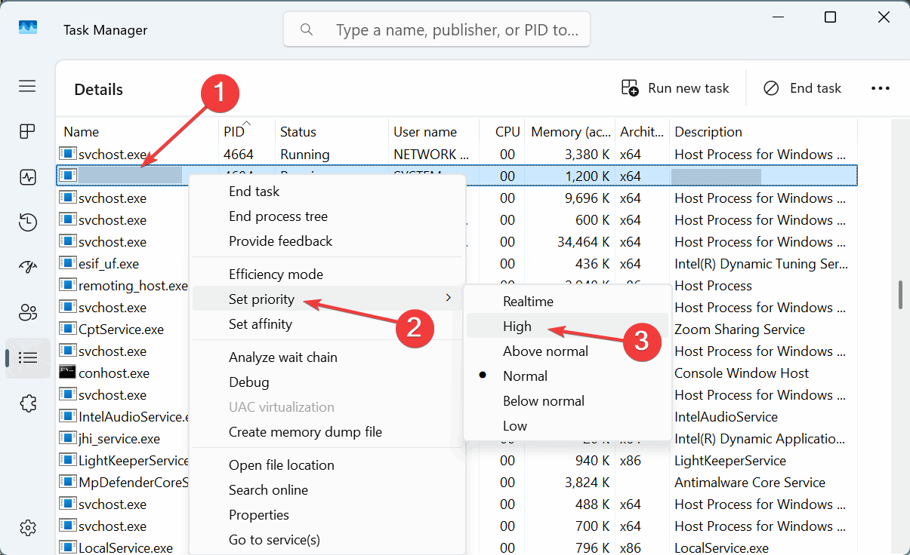Select the Intel(R) Dynamic Tuning Service row
Image resolution: width=910 pixels, height=555 pixels.
[x=457, y=263]
